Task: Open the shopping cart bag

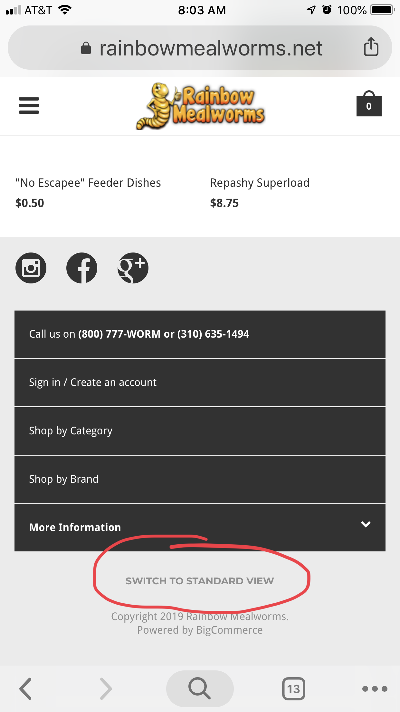Action: pos(369,104)
